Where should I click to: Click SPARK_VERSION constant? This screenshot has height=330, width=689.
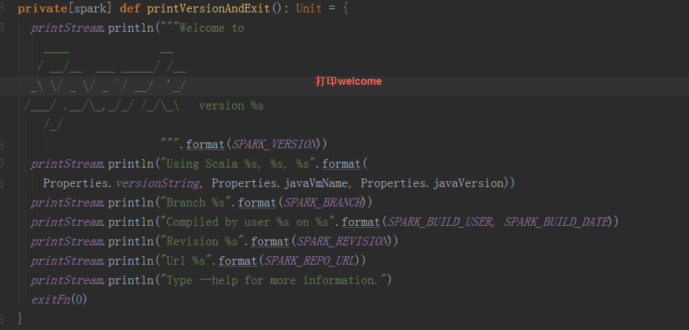275,144
